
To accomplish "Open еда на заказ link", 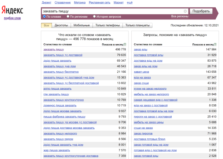I will tap(142, 77).
